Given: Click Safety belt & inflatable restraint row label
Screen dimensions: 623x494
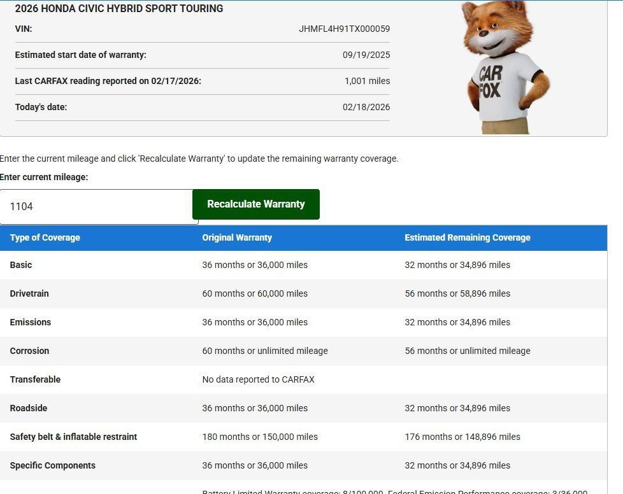Looking at the screenshot, I should (x=73, y=437).
